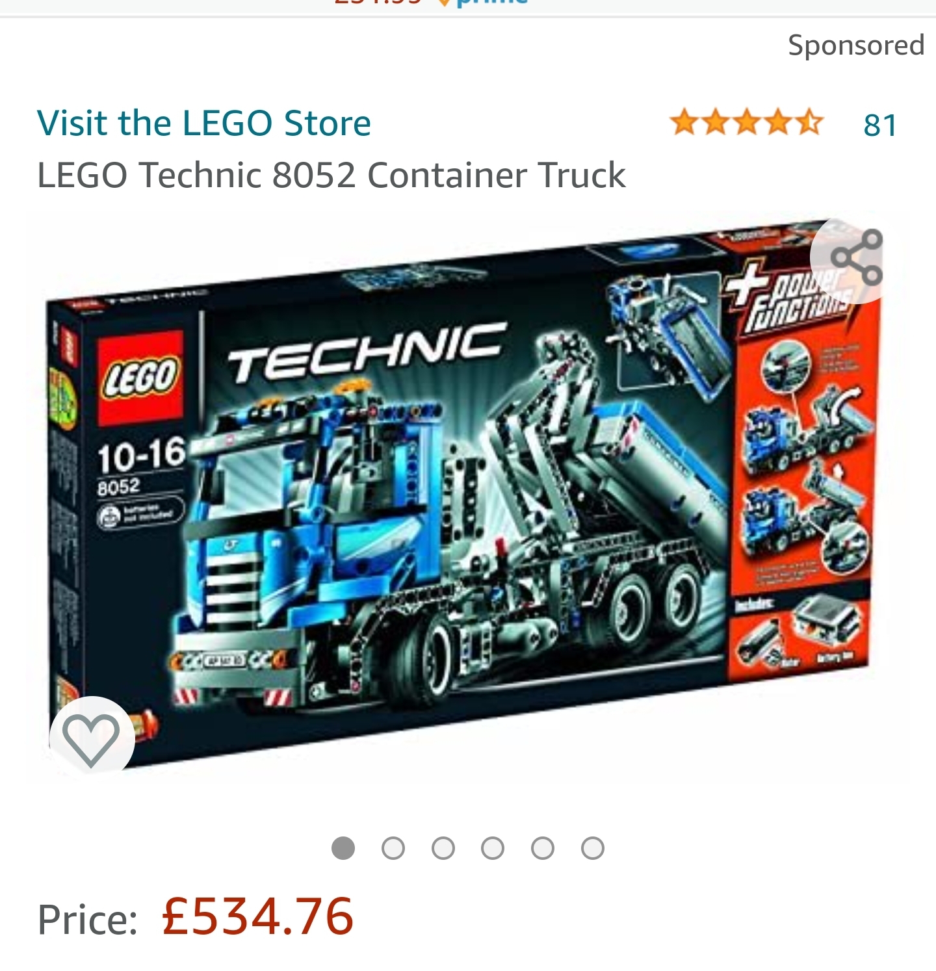The image size is (936, 971).
Task: Click the £534.76 price
Action: pos(257,916)
